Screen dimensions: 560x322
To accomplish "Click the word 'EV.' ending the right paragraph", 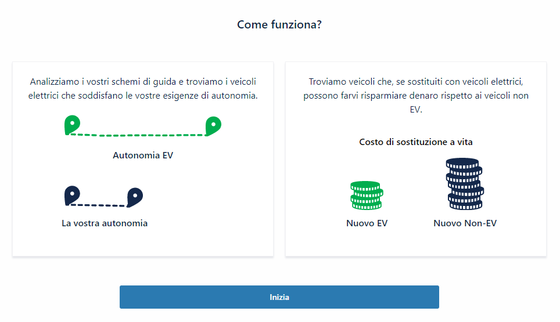I will [x=416, y=109].
